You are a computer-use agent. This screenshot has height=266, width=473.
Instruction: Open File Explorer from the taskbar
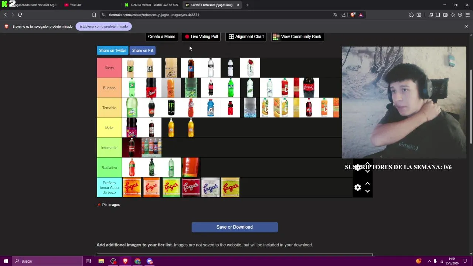click(101, 261)
